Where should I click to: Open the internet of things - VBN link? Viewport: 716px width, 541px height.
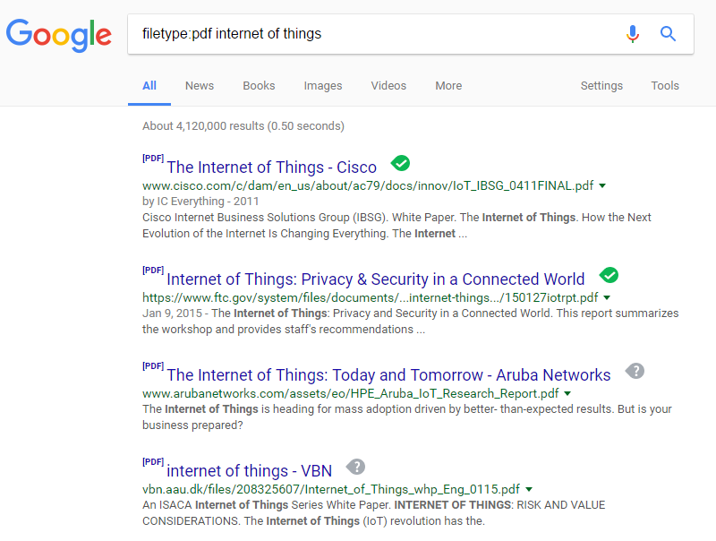pos(250,470)
